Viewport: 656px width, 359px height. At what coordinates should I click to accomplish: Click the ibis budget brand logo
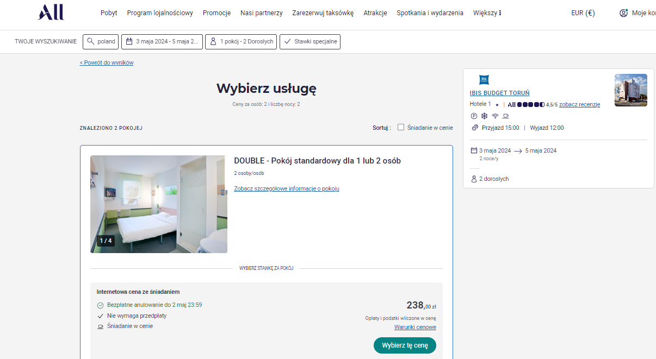(x=484, y=80)
